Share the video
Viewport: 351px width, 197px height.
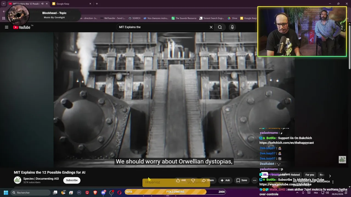pyautogui.click(x=208, y=180)
